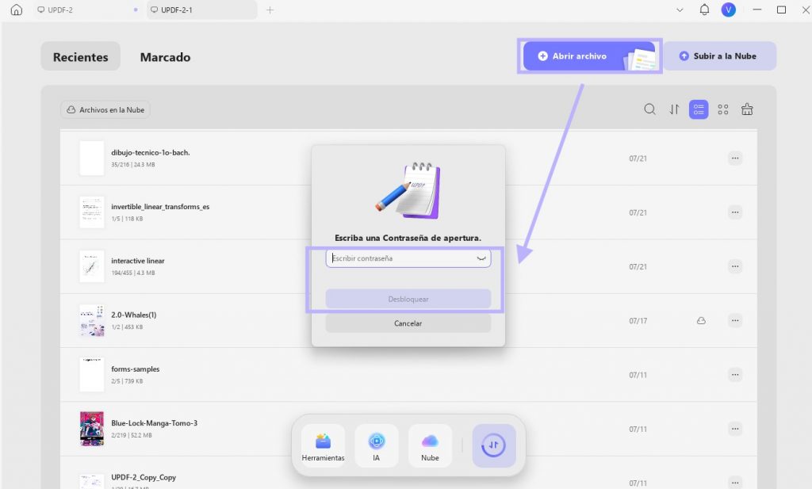Open IA assistant in the bottom dock
The height and width of the screenshot is (489, 812).
pos(377,446)
